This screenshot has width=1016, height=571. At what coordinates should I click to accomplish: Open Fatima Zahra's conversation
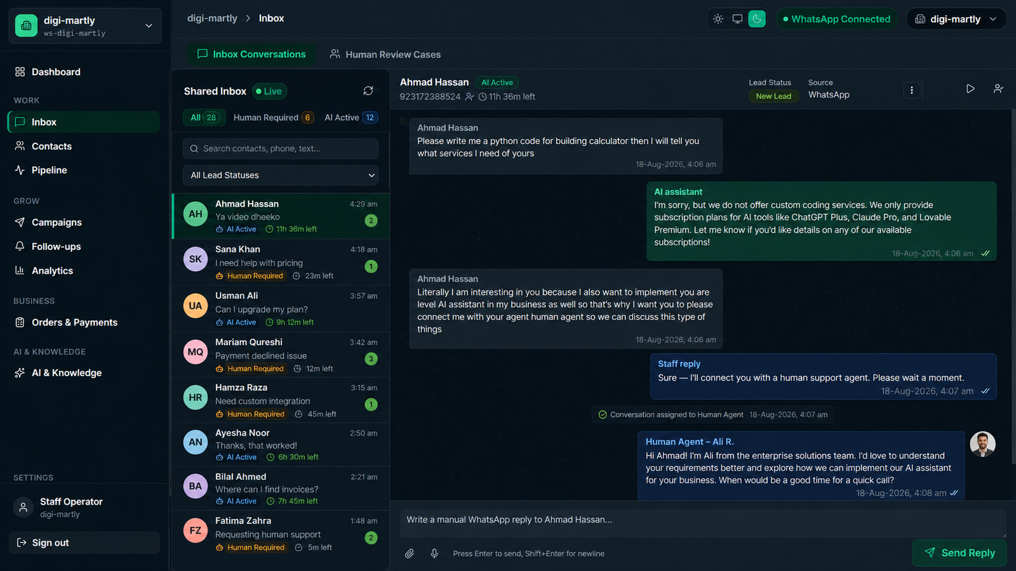(x=281, y=534)
